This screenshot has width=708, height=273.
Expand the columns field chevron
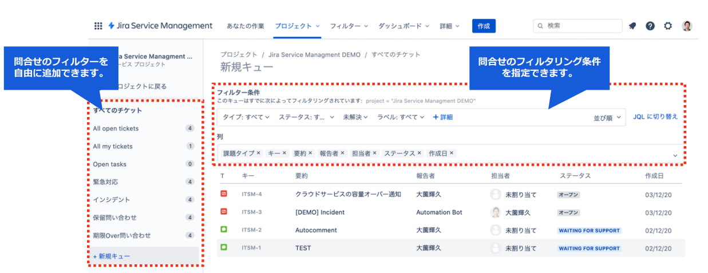pyautogui.click(x=675, y=155)
